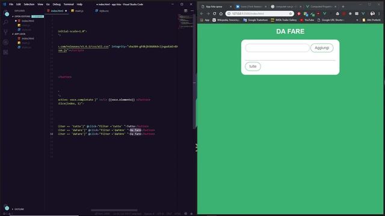Open the Pinterest extension icon

[299, 14]
